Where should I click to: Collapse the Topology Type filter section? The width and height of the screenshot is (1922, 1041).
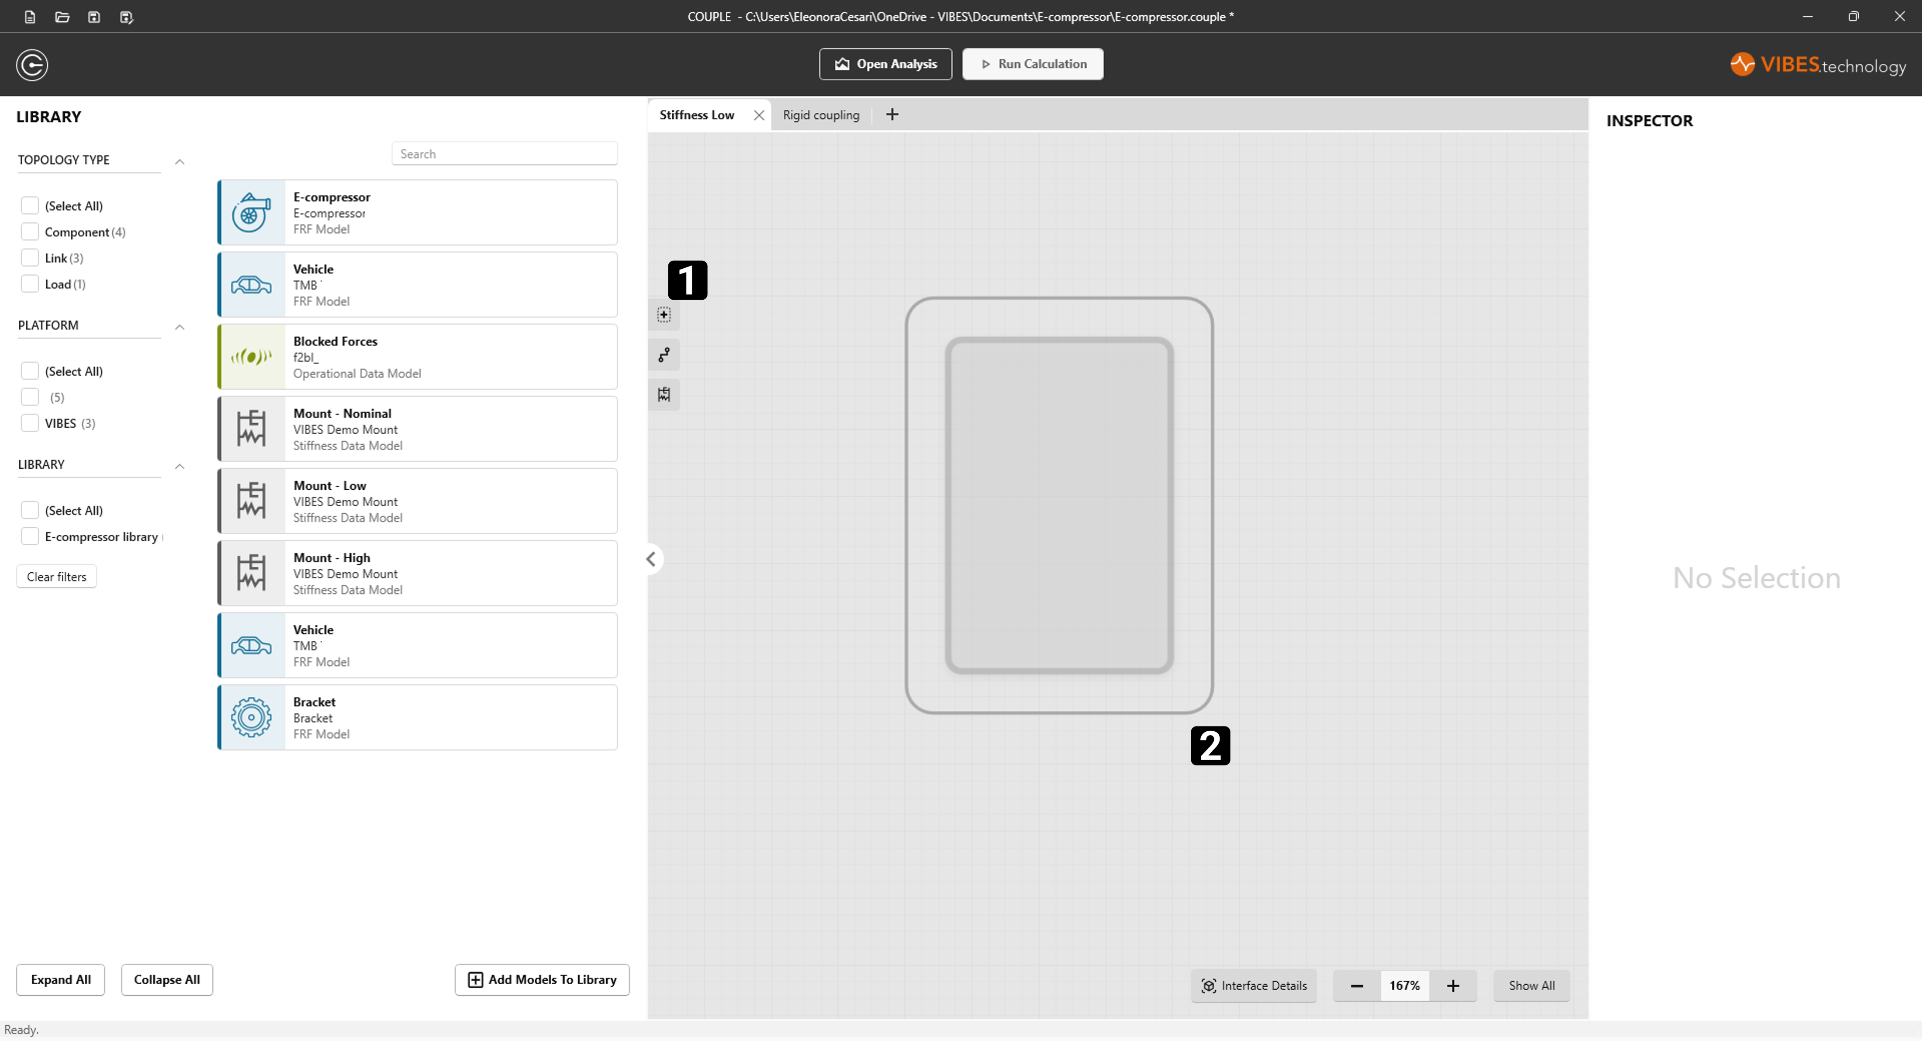click(x=180, y=161)
